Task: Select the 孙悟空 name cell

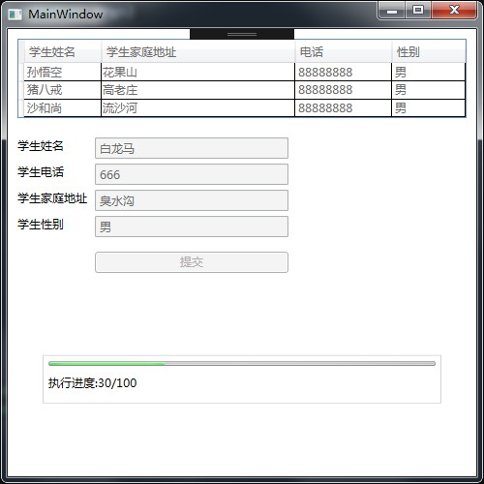Action: pos(63,72)
